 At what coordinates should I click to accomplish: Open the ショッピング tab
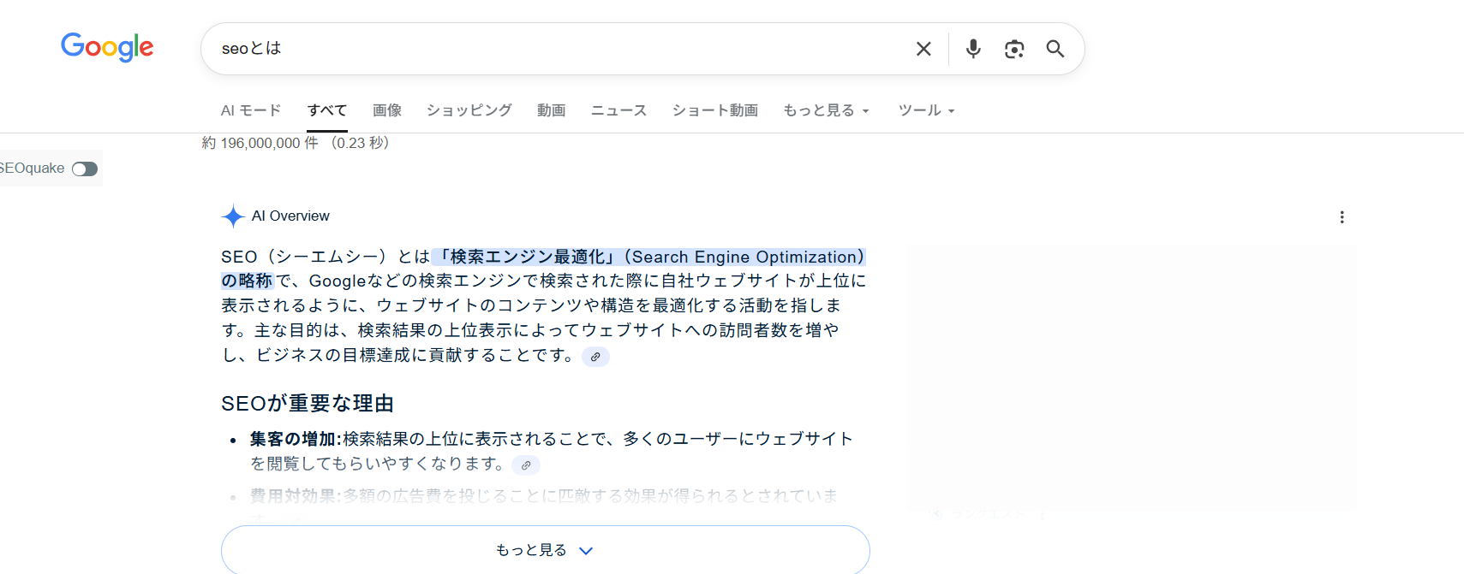click(469, 110)
